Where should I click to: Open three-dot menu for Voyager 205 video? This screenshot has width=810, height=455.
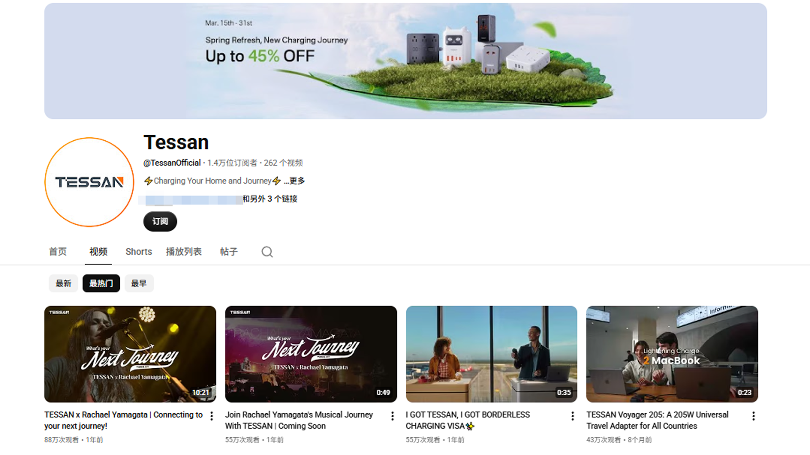753,416
